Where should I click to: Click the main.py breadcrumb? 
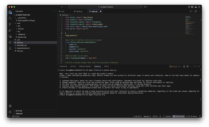point(64,15)
